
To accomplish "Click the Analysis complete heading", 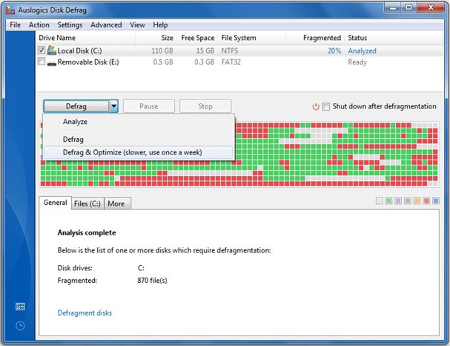I will [x=87, y=233].
